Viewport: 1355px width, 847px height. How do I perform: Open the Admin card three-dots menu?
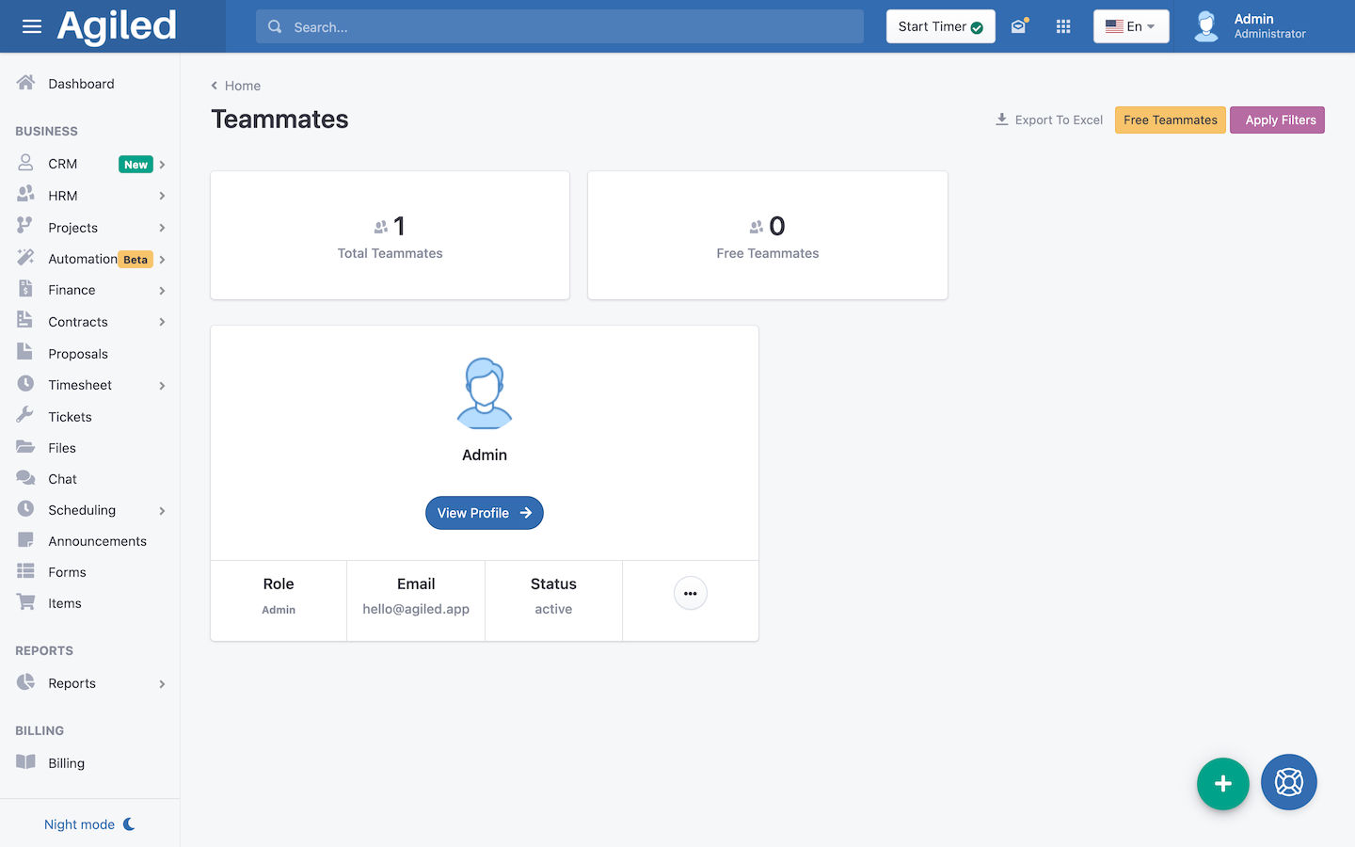(x=691, y=593)
